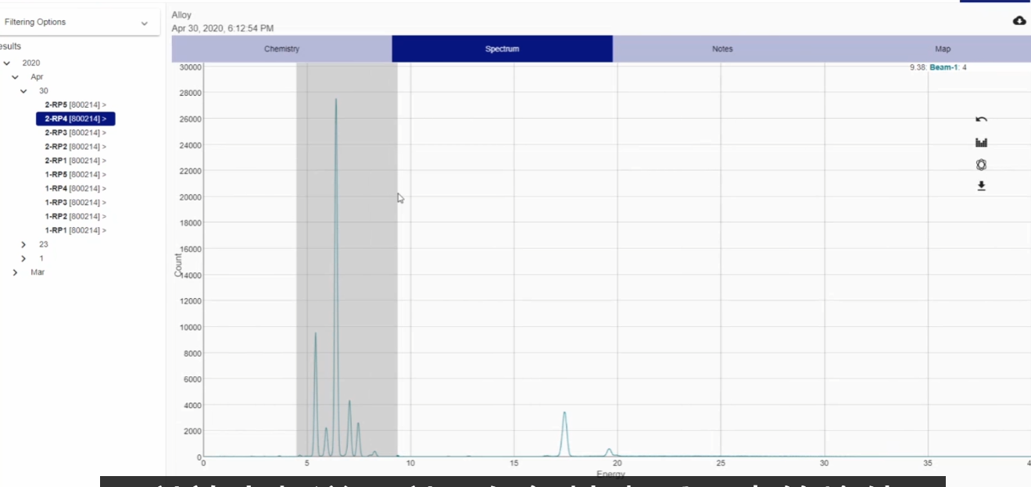Select result 1-RP1 in the tree

pyautogui.click(x=75, y=230)
